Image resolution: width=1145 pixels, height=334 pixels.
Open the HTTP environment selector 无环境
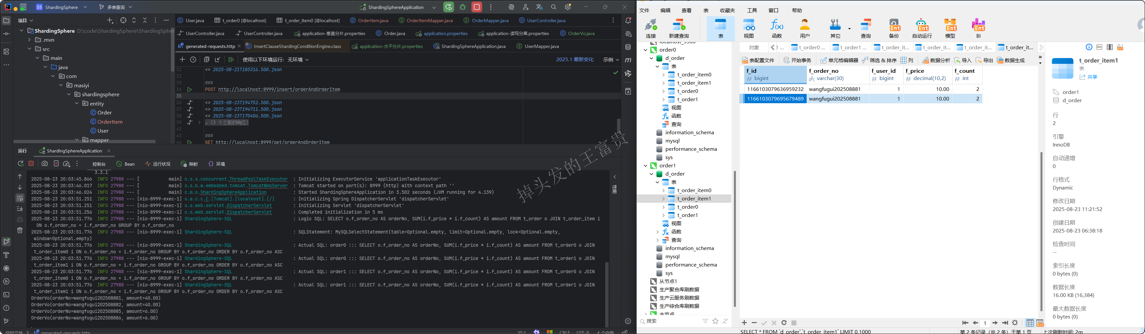[x=298, y=60]
